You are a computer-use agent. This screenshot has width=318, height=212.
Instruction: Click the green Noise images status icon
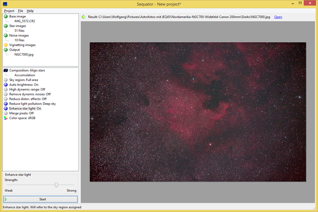point(6,35)
